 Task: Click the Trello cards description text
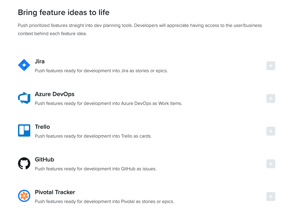pyautogui.click(x=93, y=136)
